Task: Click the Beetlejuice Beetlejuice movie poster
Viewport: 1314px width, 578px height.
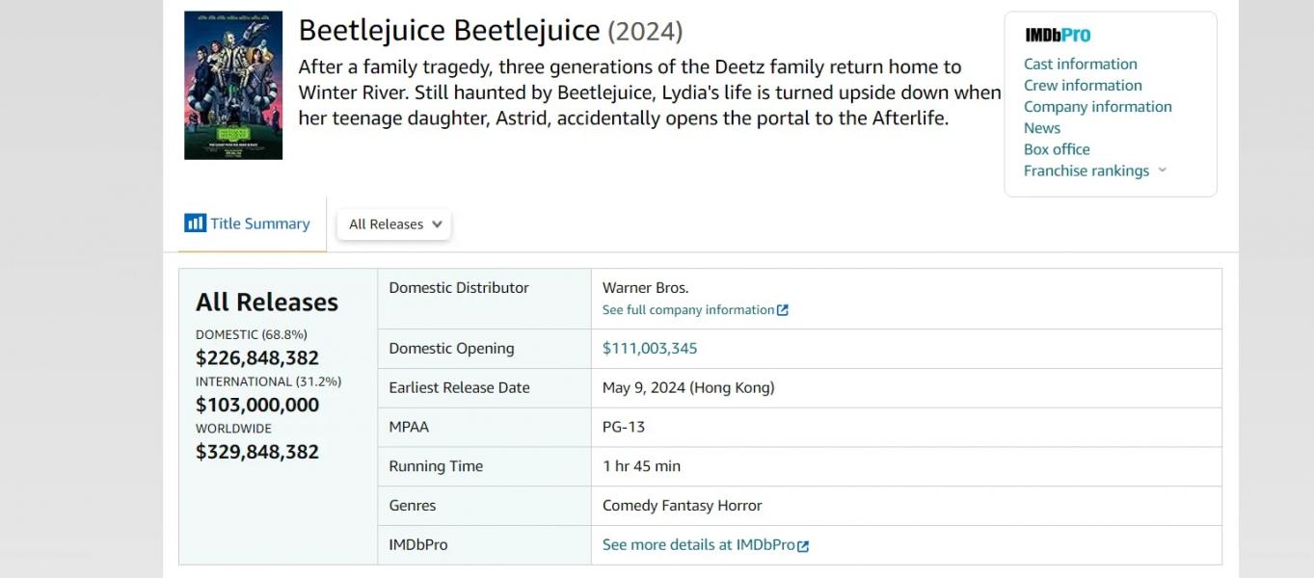Action: 233,85
